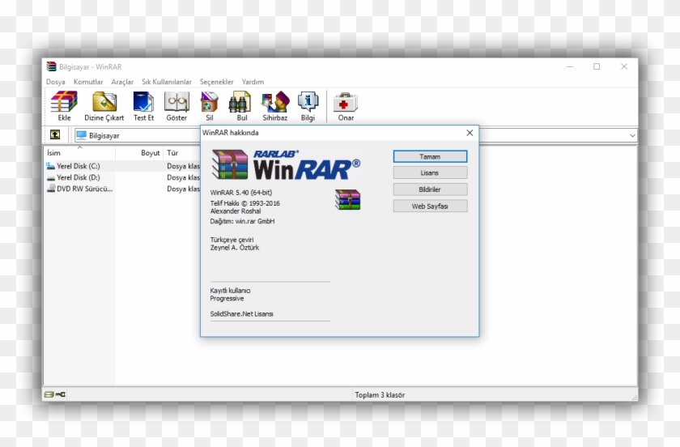Click resize grip in status bar corner
The image size is (680, 447).
coord(635,397)
